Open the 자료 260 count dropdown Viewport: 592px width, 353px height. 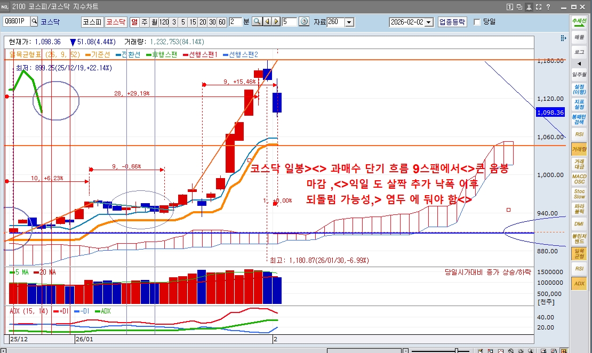click(x=349, y=22)
